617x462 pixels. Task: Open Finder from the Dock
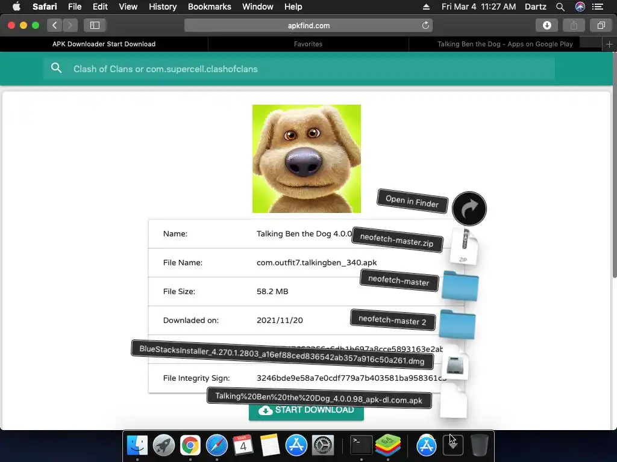point(137,445)
